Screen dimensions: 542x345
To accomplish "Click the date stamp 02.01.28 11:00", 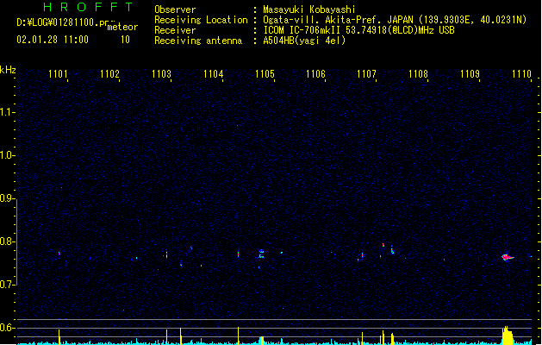I will tap(53, 40).
